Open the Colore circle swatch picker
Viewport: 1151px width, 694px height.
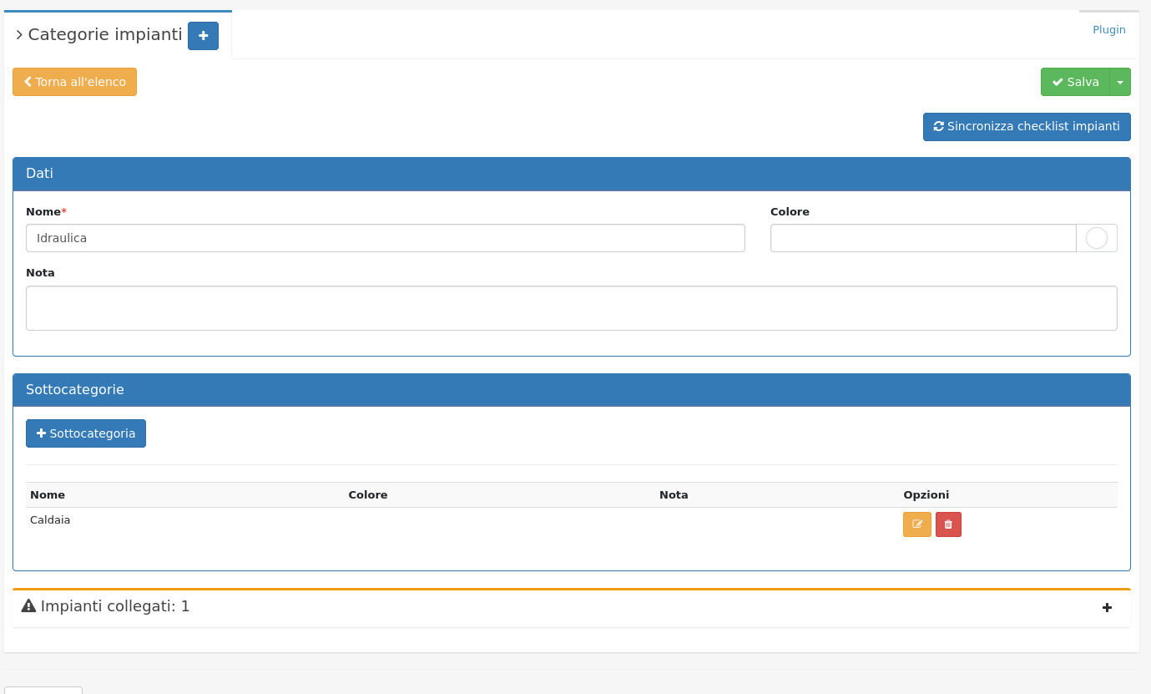(1096, 238)
